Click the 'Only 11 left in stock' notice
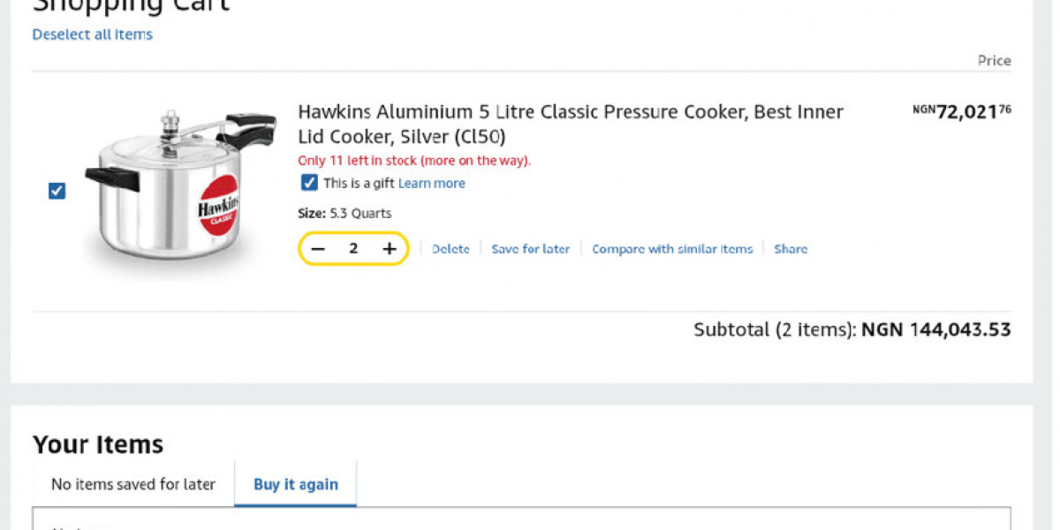1060x530 pixels. click(414, 161)
